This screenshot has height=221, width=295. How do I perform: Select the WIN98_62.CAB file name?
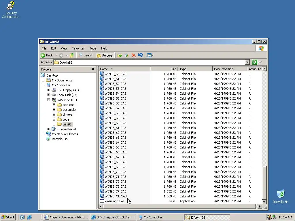[x=116, y=133]
